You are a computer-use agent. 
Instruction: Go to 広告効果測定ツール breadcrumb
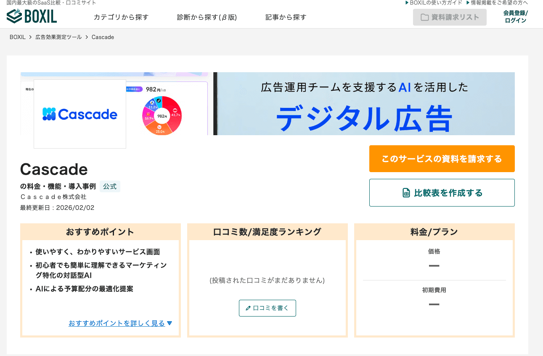click(x=58, y=37)
